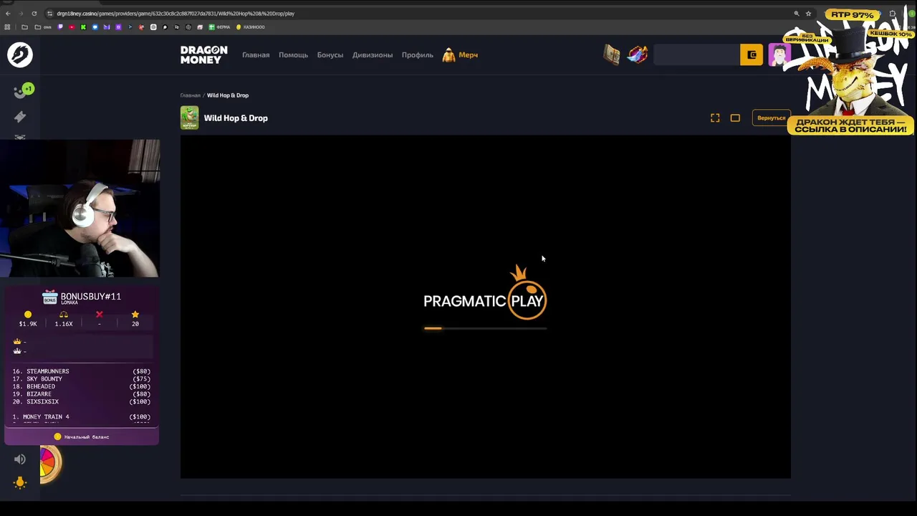917x516 pixels.
Task: Switch to theater mode rectangle icon
Action: [735, 118]
